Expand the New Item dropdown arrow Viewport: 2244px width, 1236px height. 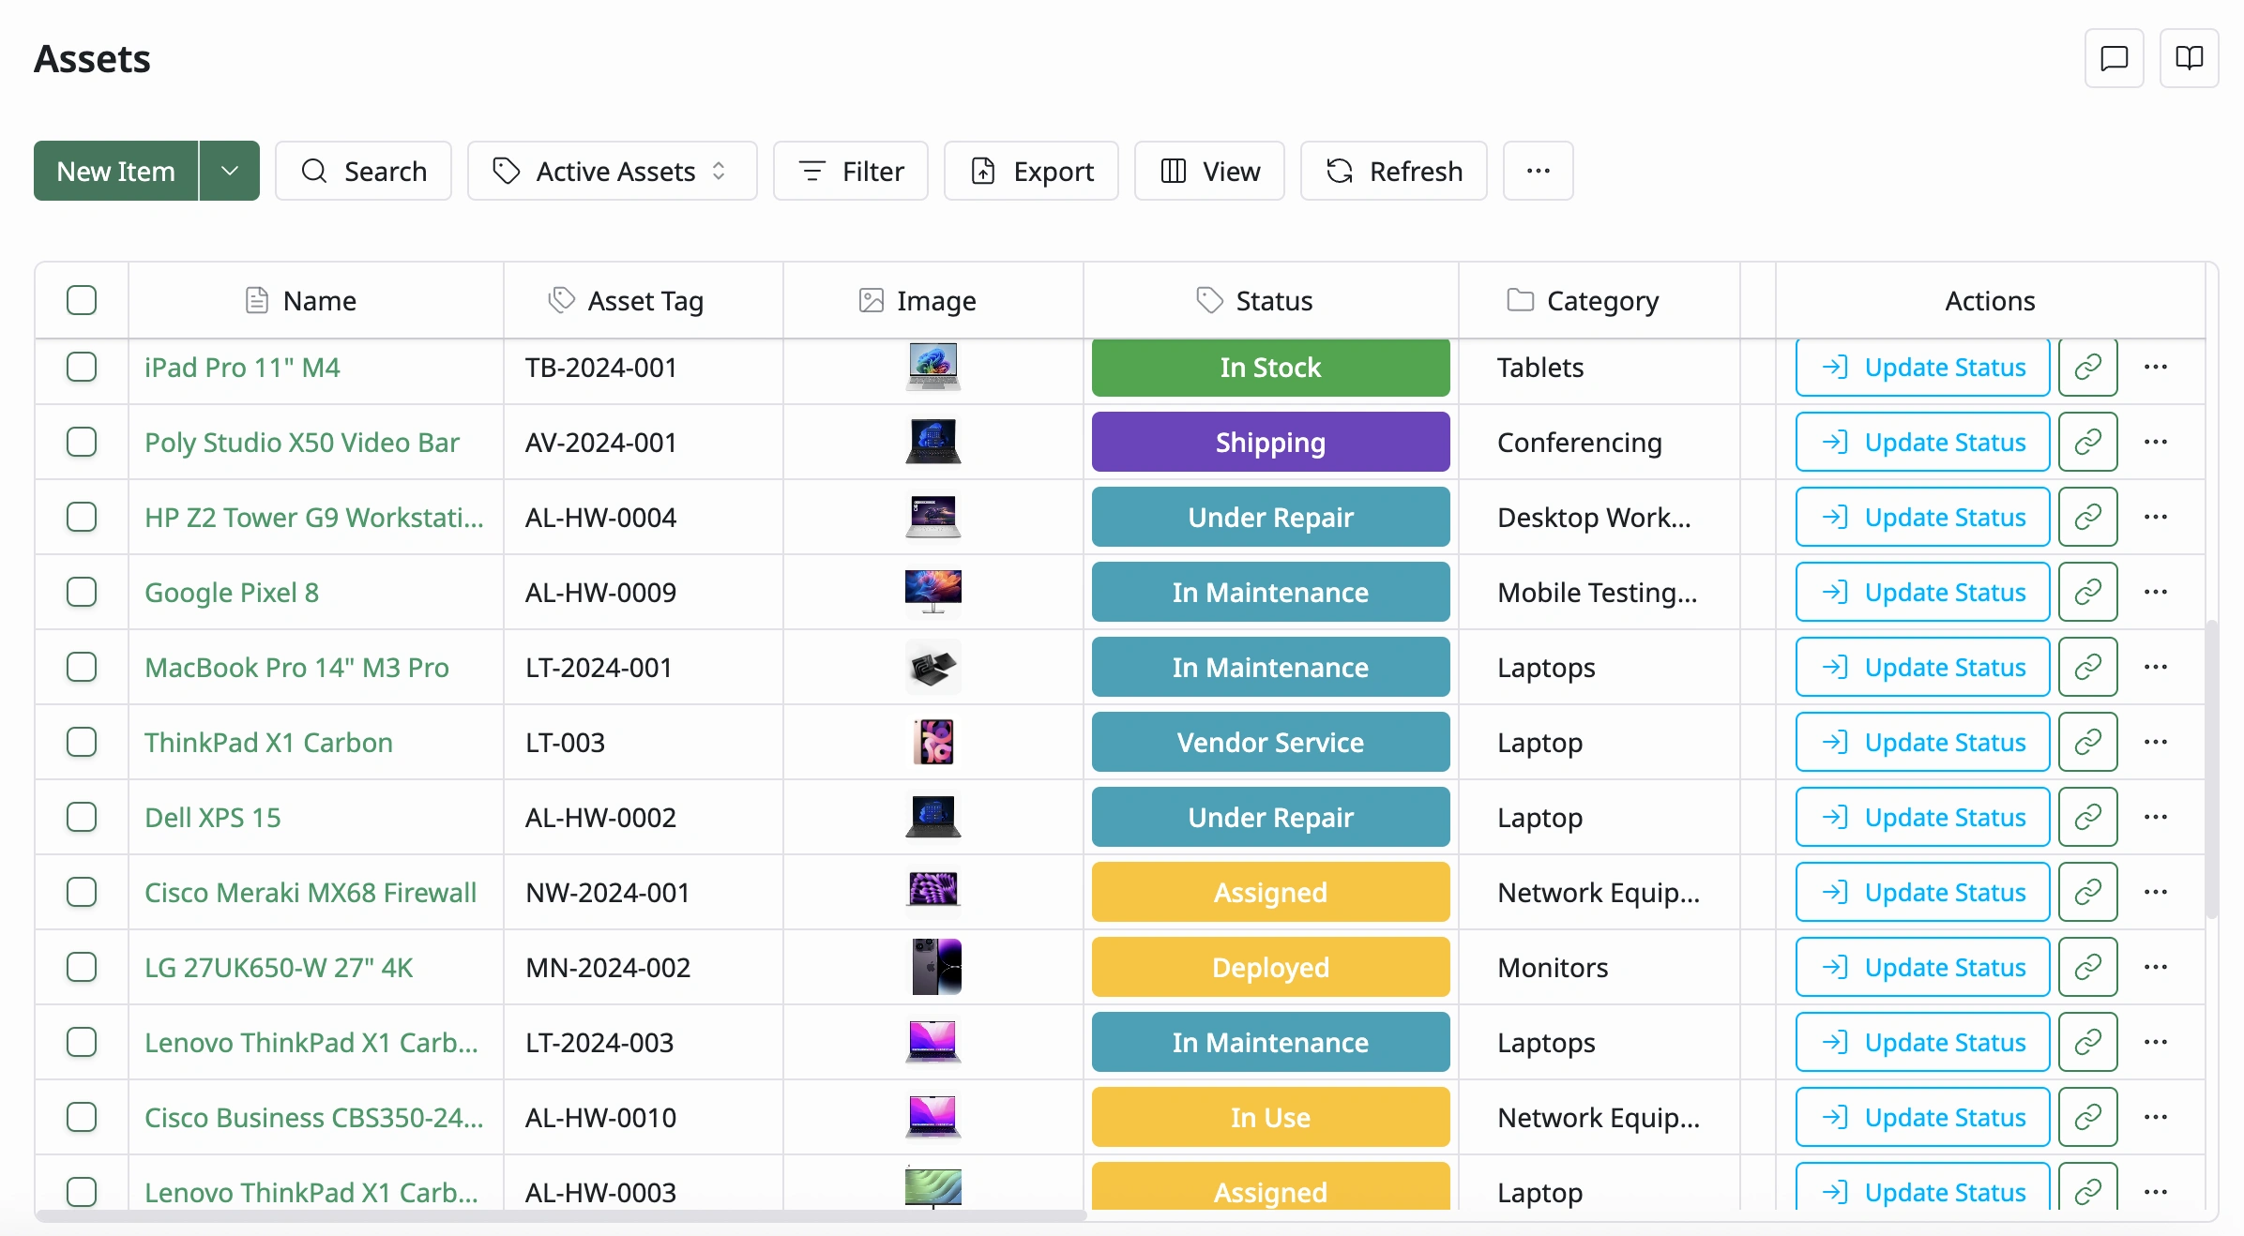point(230,171)
